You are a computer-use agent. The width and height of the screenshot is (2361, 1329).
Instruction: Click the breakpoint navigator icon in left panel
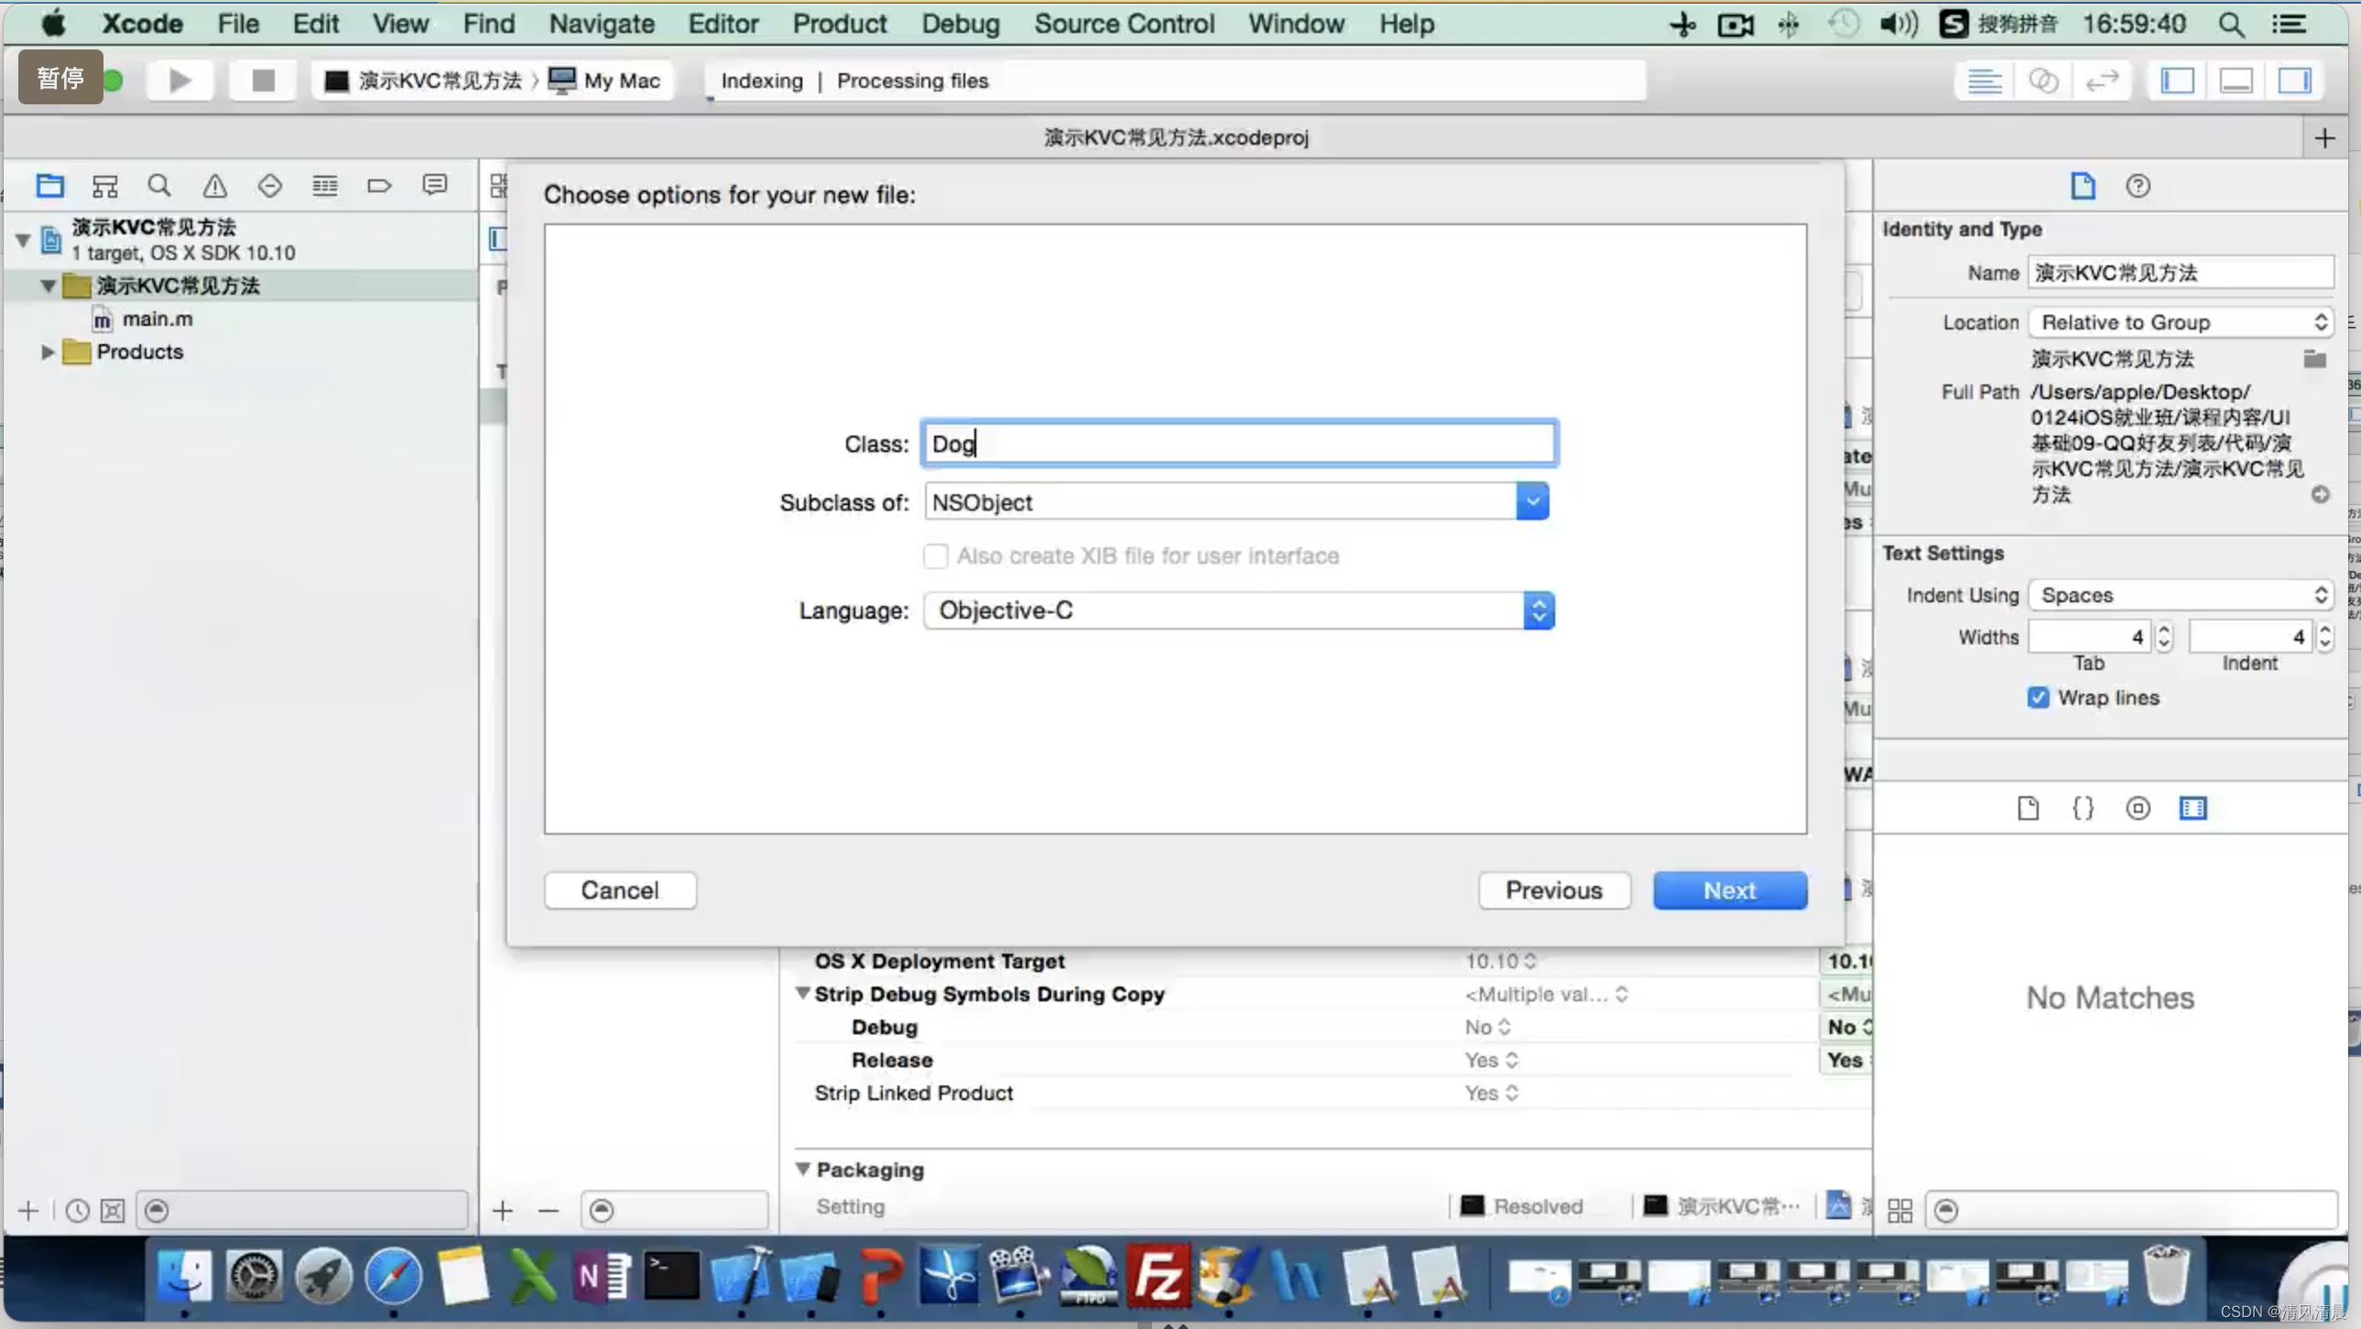[x=379, y=183]
